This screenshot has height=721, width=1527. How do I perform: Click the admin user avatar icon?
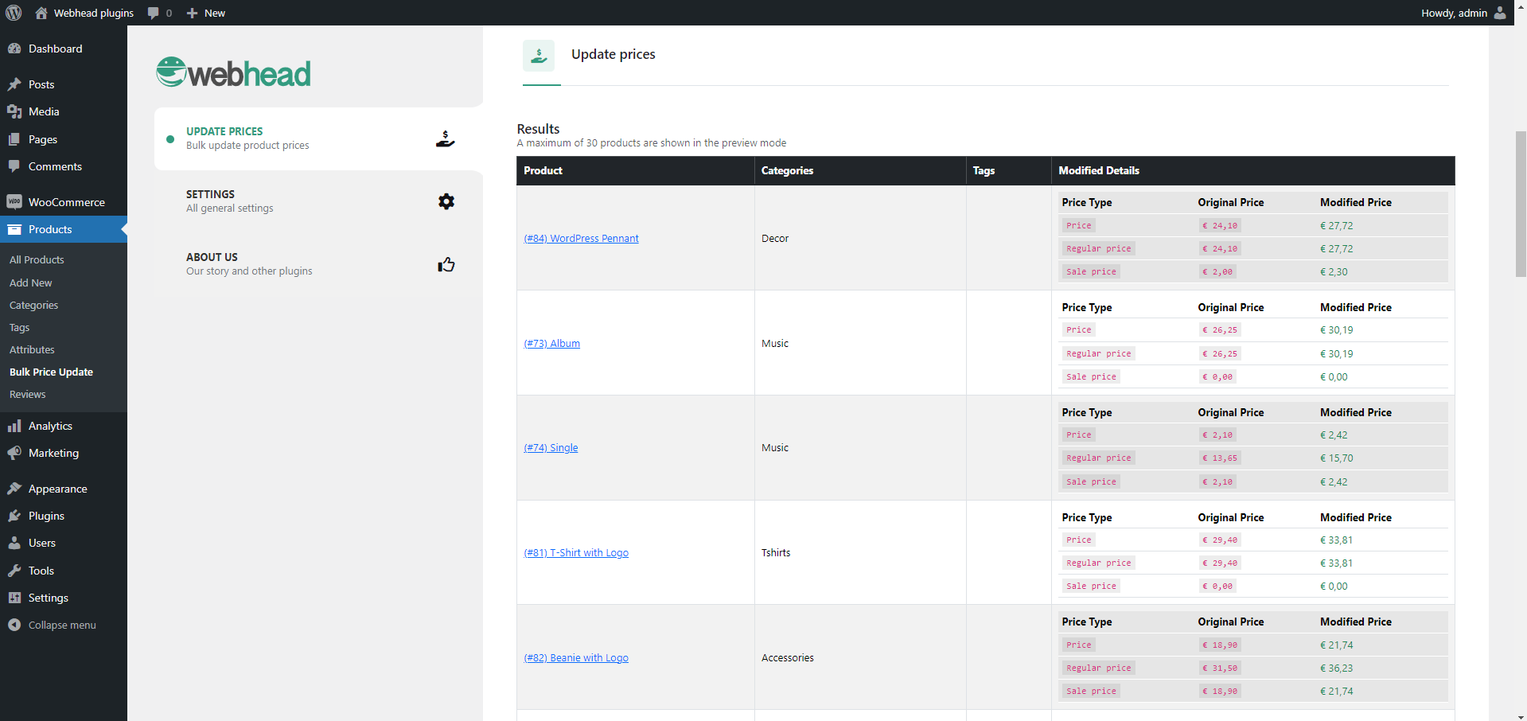[1500, 13]
